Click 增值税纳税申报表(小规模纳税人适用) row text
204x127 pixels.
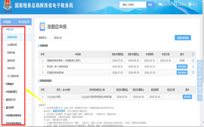64,61
